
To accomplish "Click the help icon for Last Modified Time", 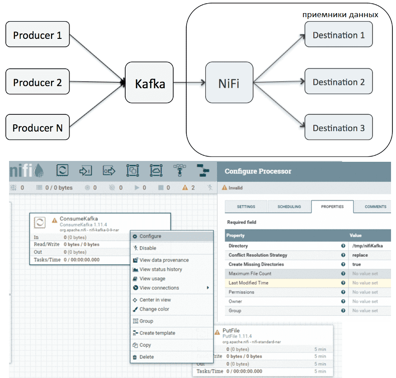I will click(x=343, y=283).
